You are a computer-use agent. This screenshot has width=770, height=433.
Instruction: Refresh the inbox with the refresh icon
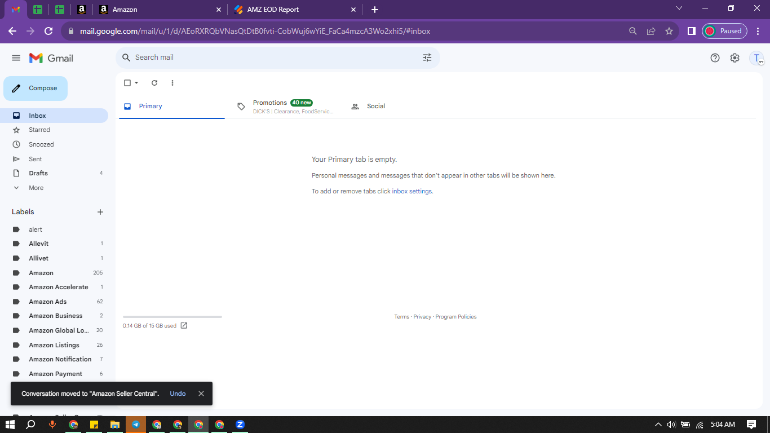[x=154, y=83]
